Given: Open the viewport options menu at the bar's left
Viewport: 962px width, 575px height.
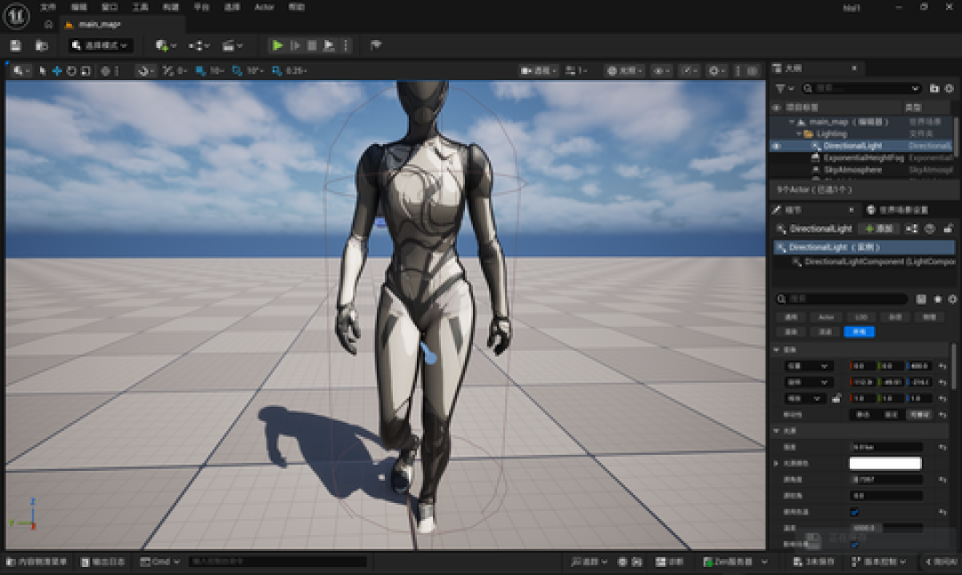Looking at the screenshot, I should [20, 71].
